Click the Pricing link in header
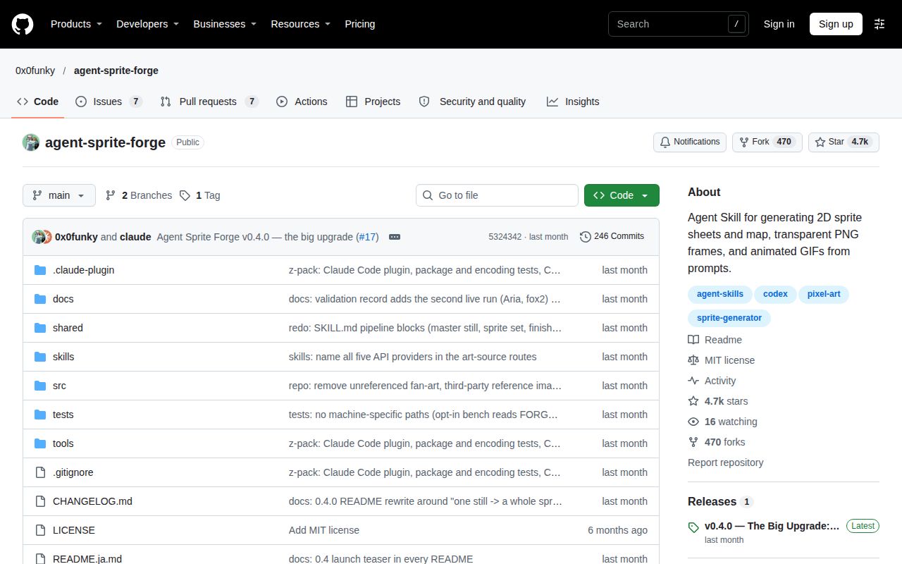 click(359, 24)
